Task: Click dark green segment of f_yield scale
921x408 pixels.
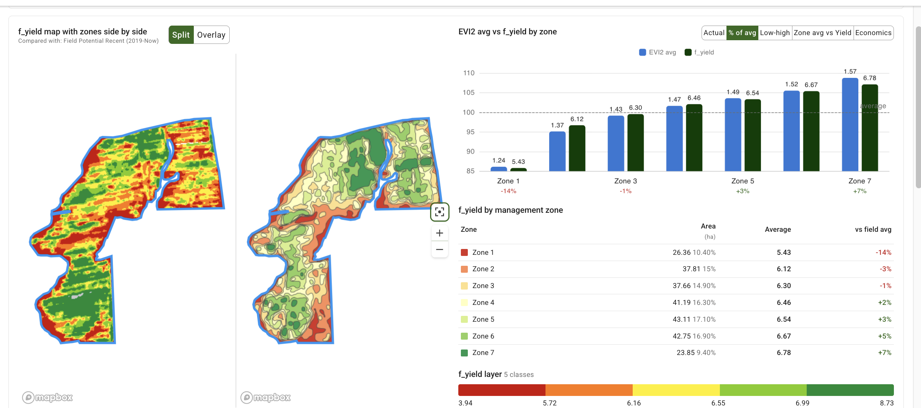Action: tap(850, 390)
